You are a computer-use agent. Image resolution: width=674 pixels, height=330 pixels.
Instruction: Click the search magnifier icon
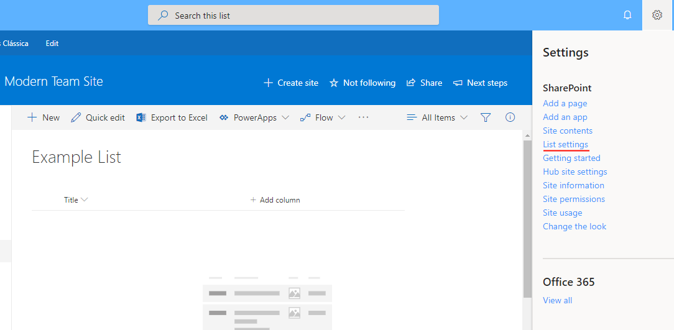[163, 16]
